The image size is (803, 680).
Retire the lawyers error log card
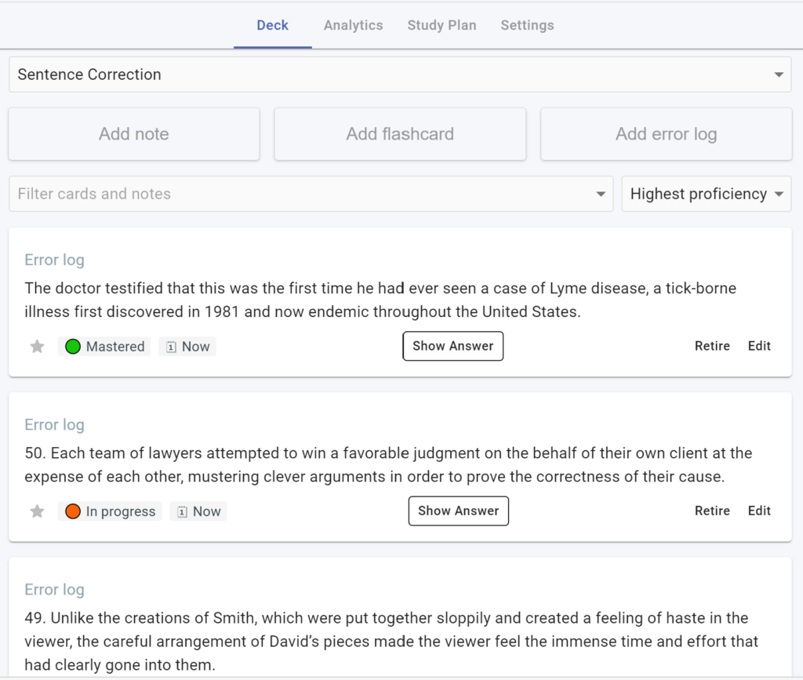[712, 511]
